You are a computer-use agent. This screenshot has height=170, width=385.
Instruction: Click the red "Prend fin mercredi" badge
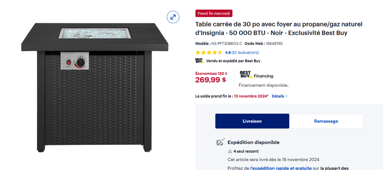tap(214, 13)
